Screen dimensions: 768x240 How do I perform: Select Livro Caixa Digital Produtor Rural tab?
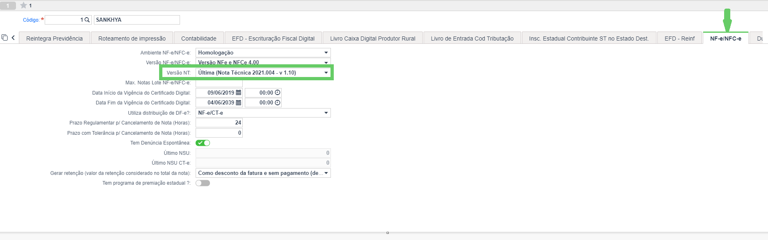pos(373,38)
